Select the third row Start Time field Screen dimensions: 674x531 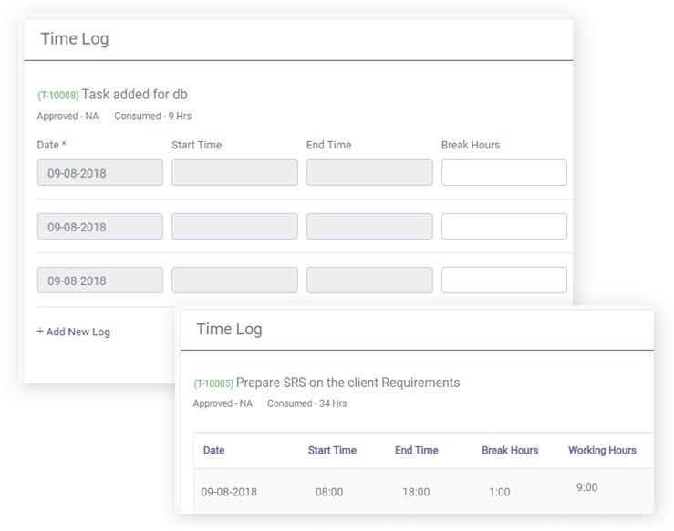(234, 281)
